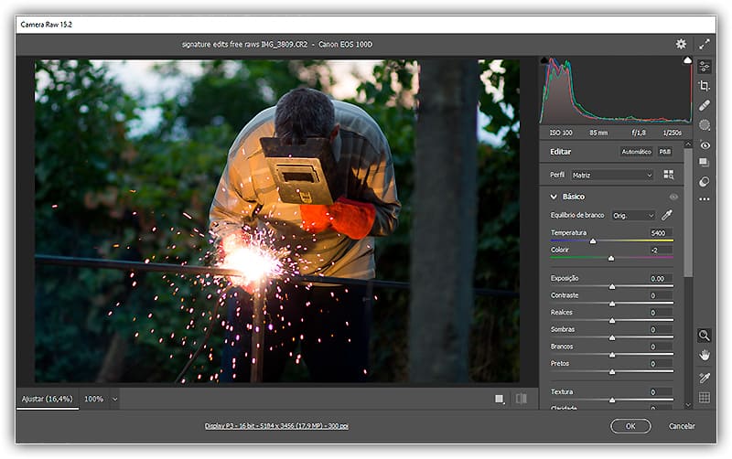
Task: Pick the white balance eyedropper tool
Action: click(667, 215)
